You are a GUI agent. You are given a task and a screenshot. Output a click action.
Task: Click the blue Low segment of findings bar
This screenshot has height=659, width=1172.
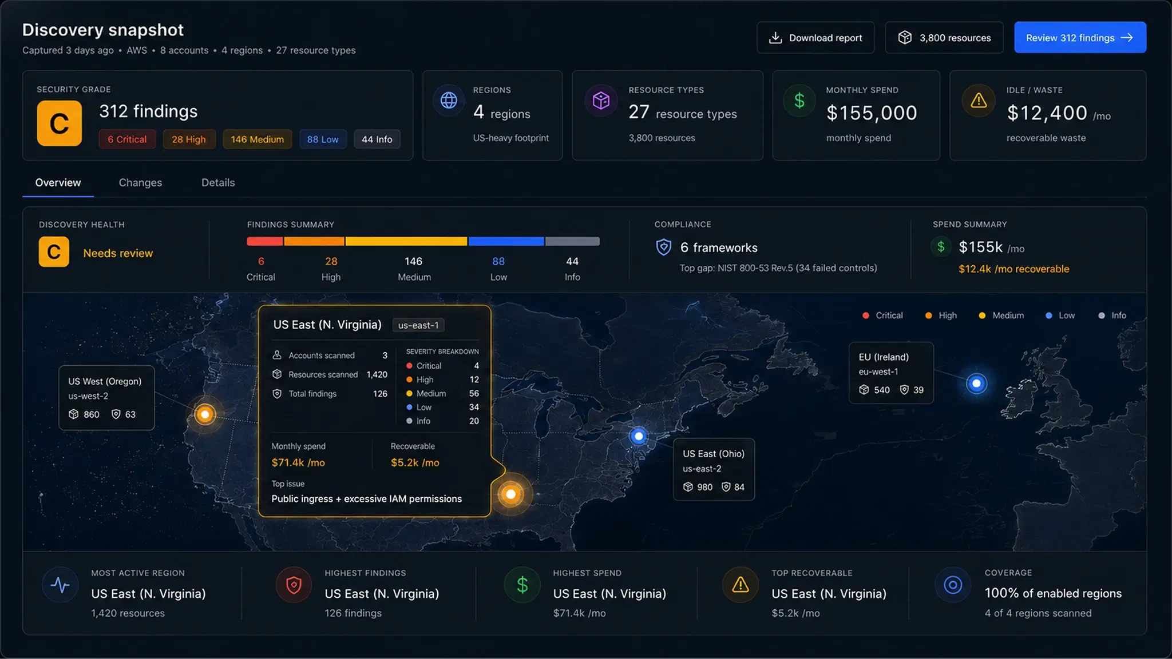[506, 241]
